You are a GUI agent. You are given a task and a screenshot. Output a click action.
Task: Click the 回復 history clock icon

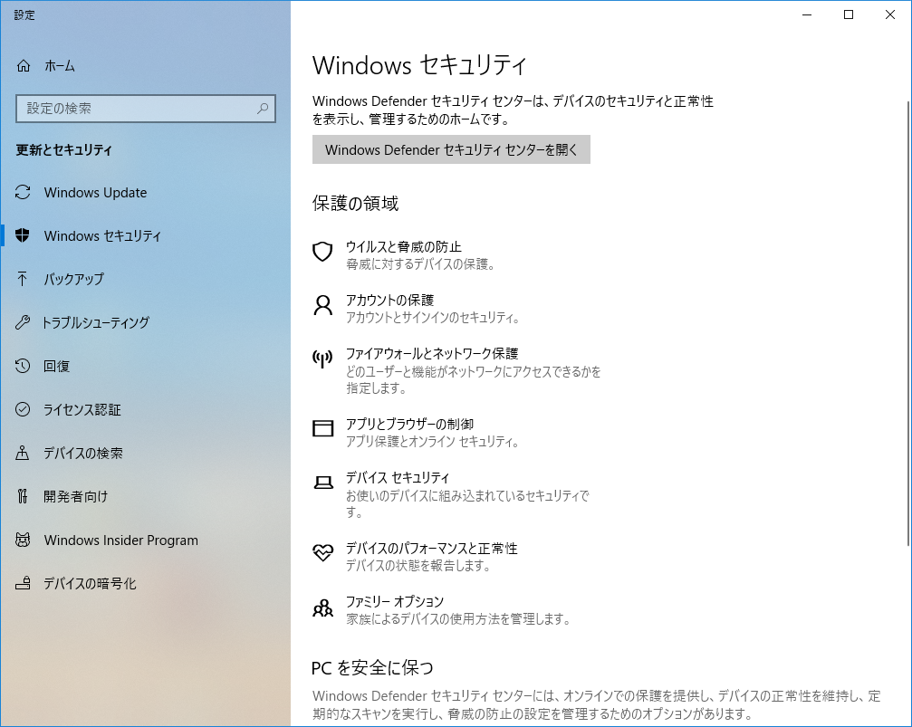22,366
